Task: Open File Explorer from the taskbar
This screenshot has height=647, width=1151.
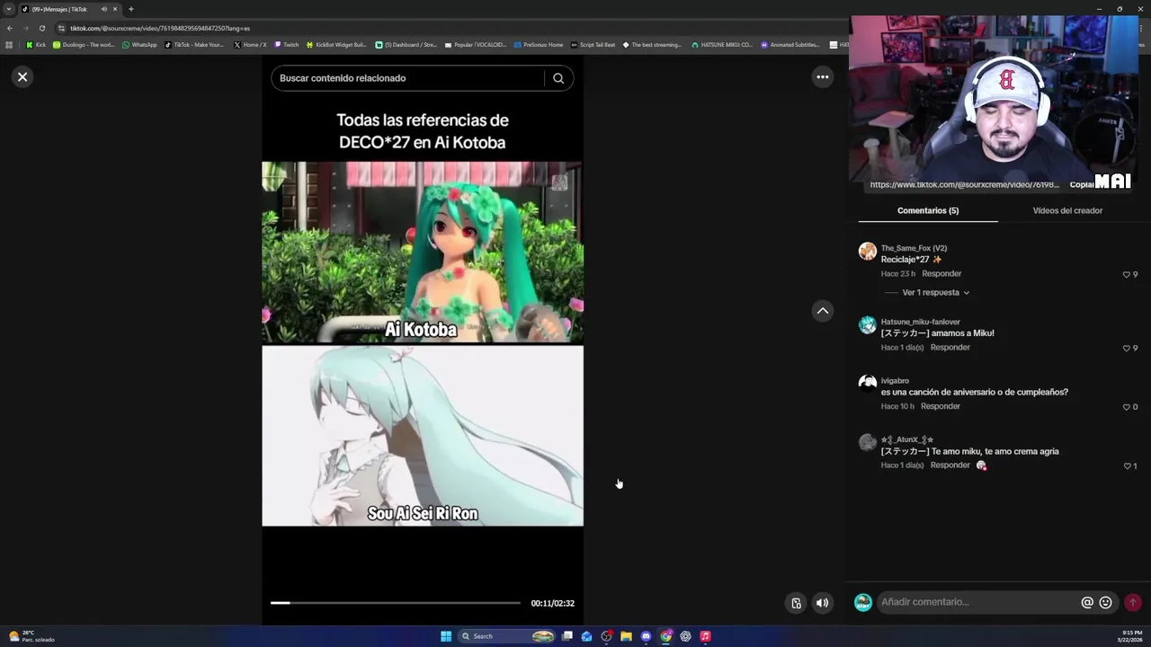Action: coord(626,636)
